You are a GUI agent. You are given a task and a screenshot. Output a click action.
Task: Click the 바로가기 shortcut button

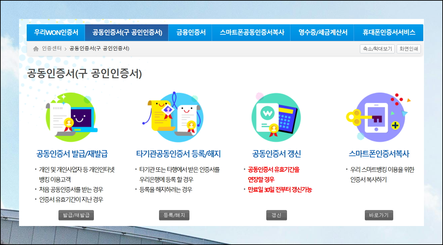(379, 215)
